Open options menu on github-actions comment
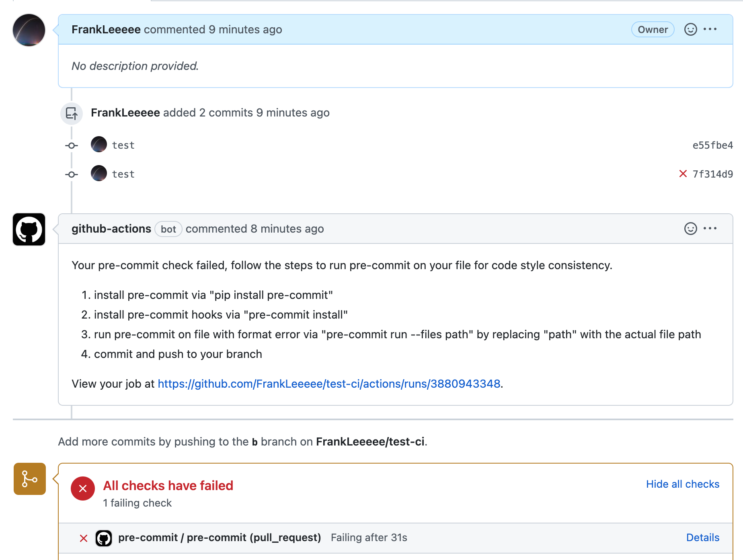Viewport: 743px width, 560px height. 710,229
